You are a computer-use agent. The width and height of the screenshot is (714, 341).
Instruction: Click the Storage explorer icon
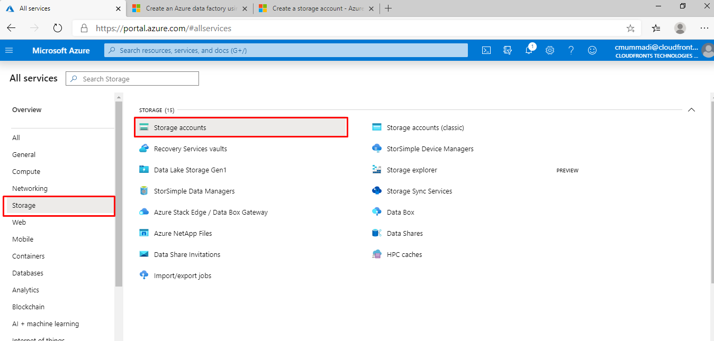coord(377,170)
